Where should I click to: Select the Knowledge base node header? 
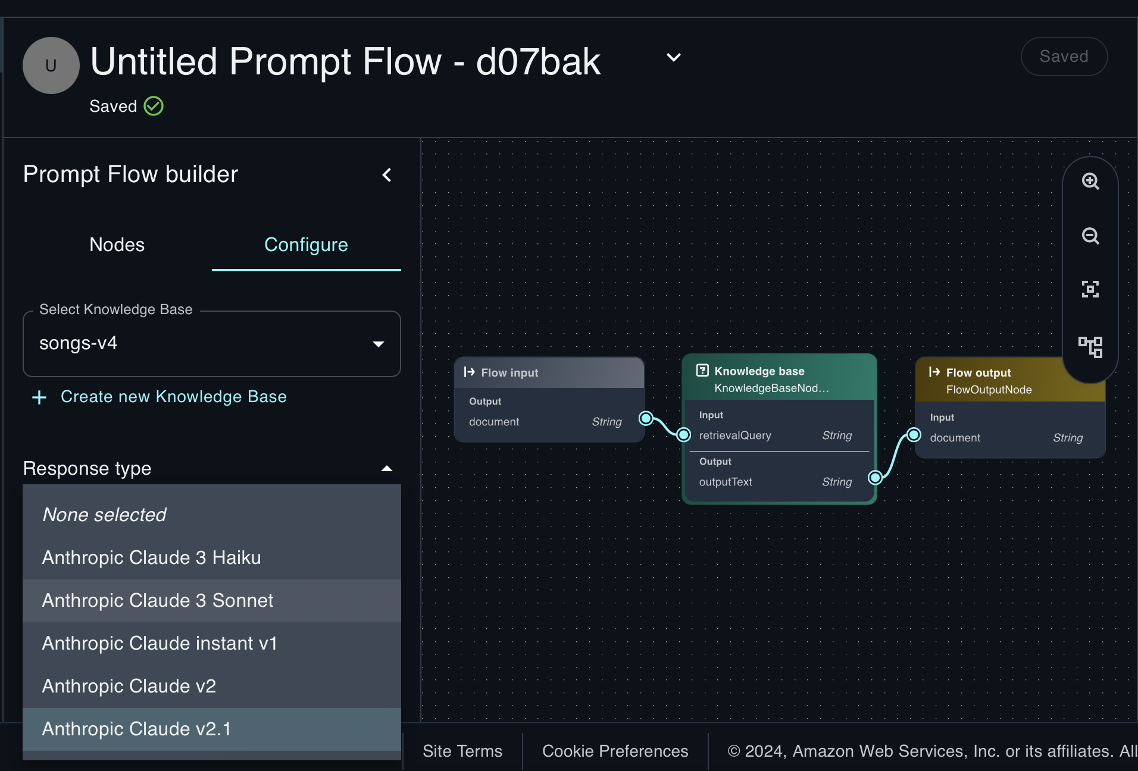(779, 378)
